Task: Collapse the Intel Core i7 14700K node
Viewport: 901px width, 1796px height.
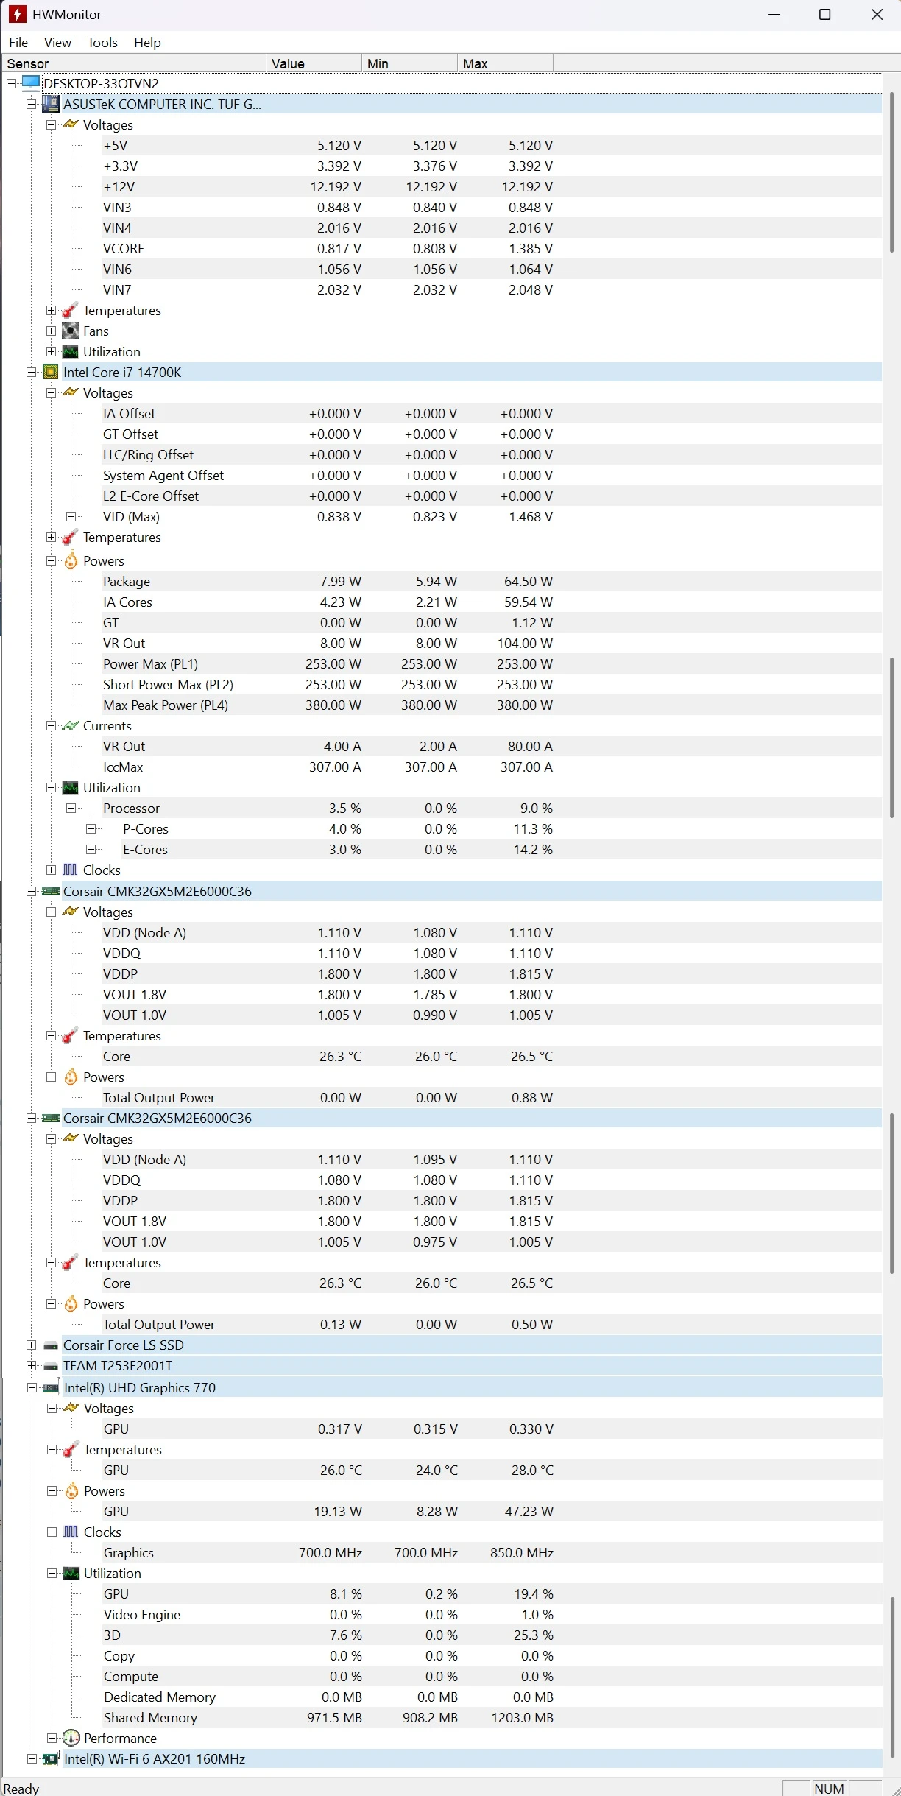Action: click(32, 372)
